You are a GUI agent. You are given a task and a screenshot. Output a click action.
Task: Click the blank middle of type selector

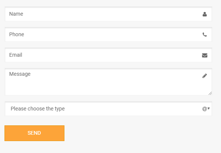click(x=133, y=109)
